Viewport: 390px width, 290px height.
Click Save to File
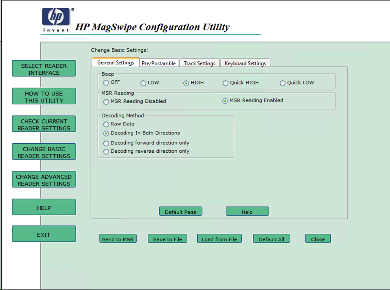pos(168,239)
